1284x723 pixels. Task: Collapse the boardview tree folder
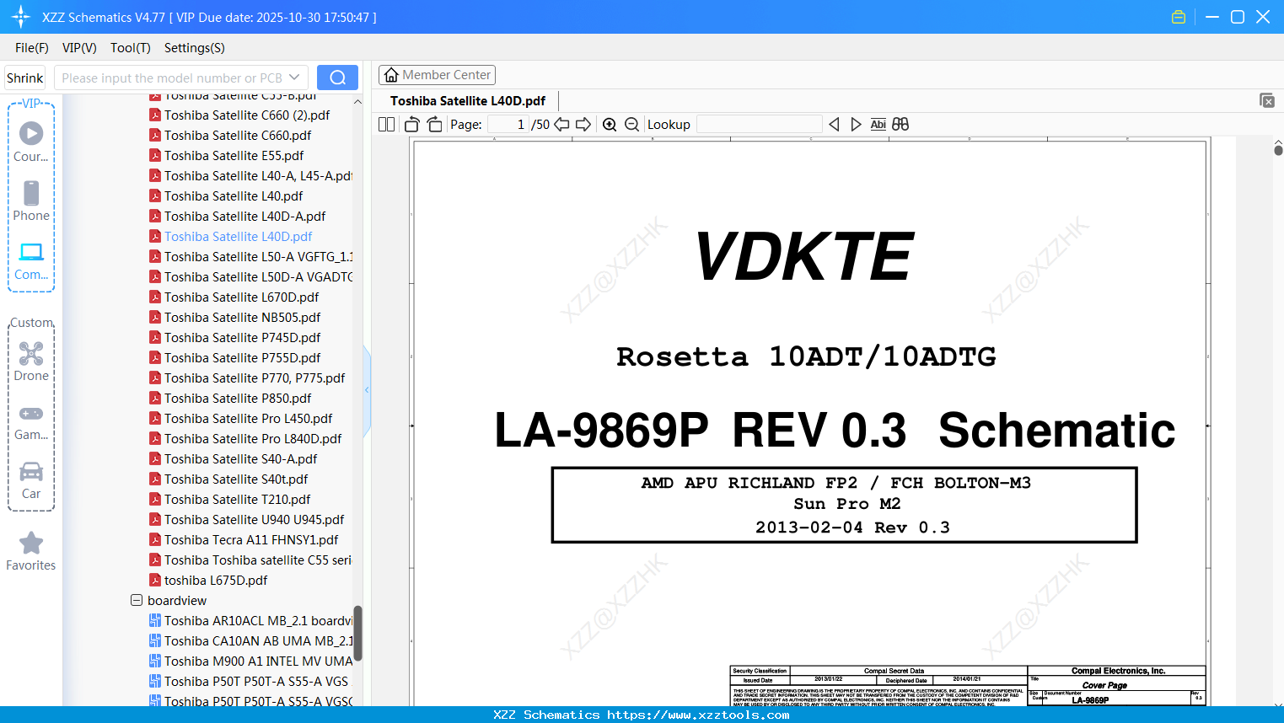click(137, 601)
